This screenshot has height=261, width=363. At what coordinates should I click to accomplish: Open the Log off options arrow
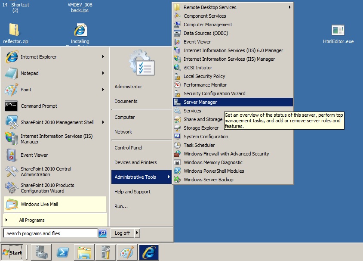[137, 233]
